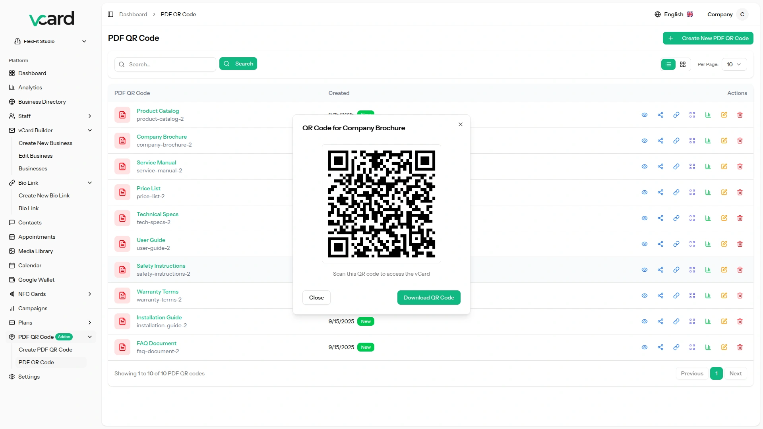Click the Close button in dialog
763x429 pixels.
tap(316, 298)
